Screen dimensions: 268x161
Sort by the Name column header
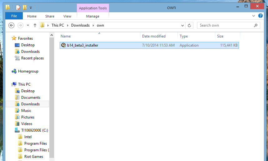point(66,36)
